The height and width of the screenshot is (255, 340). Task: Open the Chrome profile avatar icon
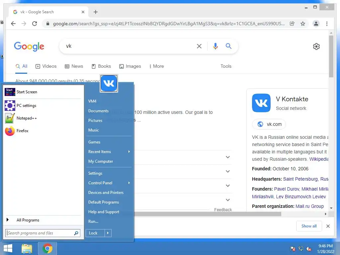316,24
